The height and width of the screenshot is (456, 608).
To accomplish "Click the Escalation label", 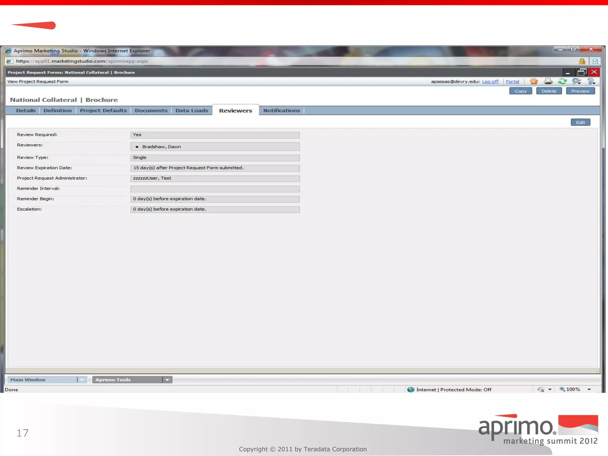I will tap(29, 209).
